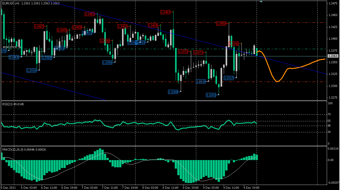This screenshot has width=340, height=190.
Task: Click the blue 1.3317 low label
Action: coord(228,78)
